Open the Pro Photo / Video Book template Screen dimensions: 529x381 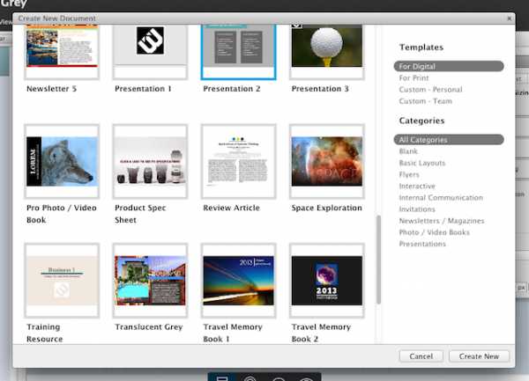point(61,161)
